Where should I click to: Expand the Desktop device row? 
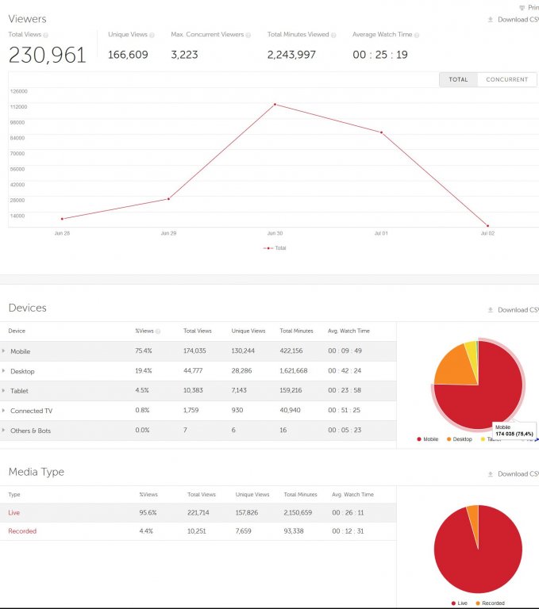point(3,371)
